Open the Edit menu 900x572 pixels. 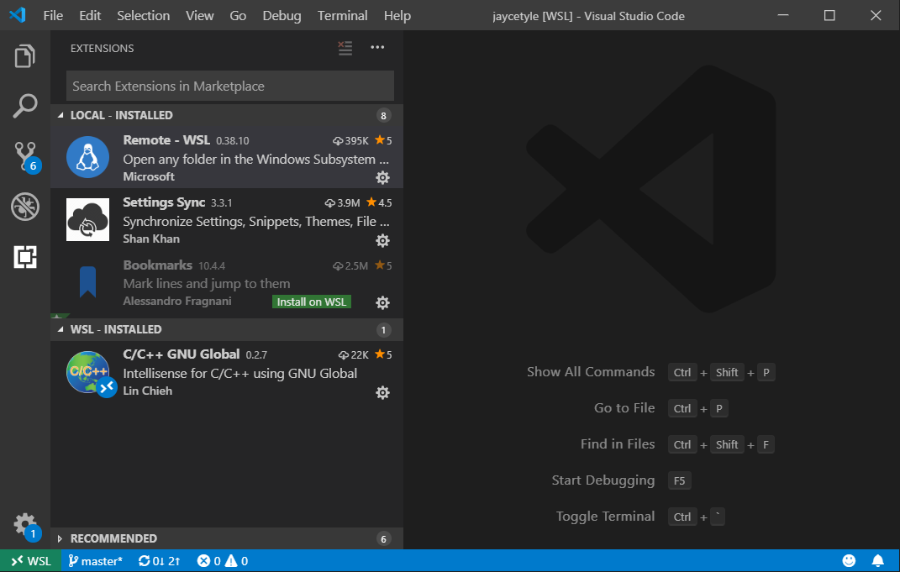pyautogui.click(x=90, y=15)
